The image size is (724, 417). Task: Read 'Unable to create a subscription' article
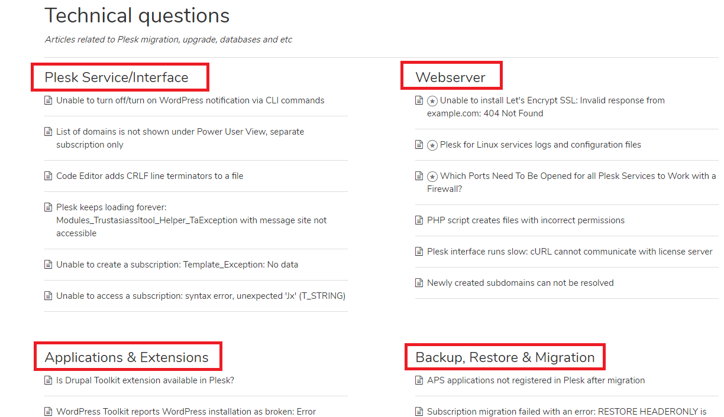[x=177, y=265]
